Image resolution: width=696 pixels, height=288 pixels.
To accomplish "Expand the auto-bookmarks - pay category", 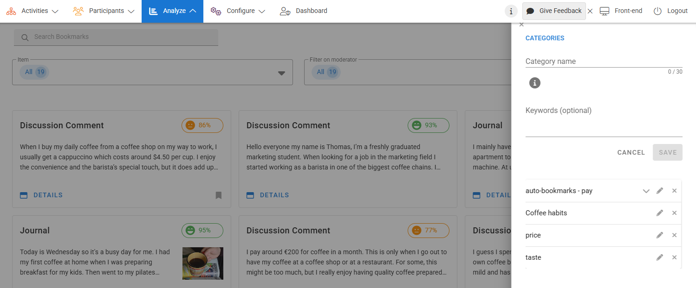I will [x=645, y=191].
